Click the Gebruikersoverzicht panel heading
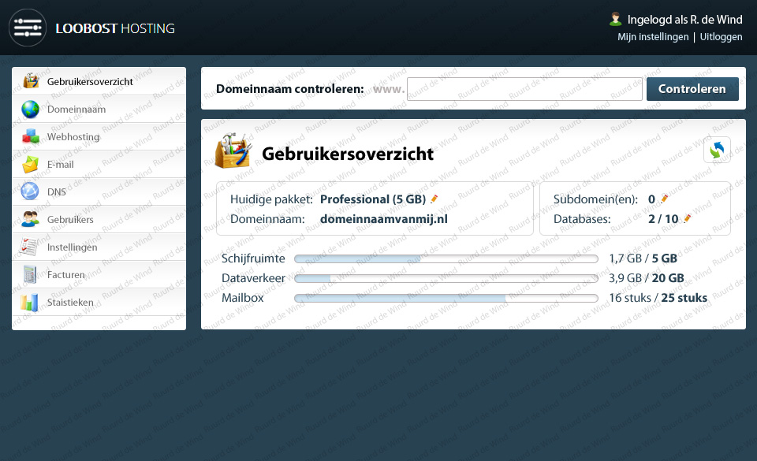This screenshot has height=461, width=757. click(x=348, y=154)
